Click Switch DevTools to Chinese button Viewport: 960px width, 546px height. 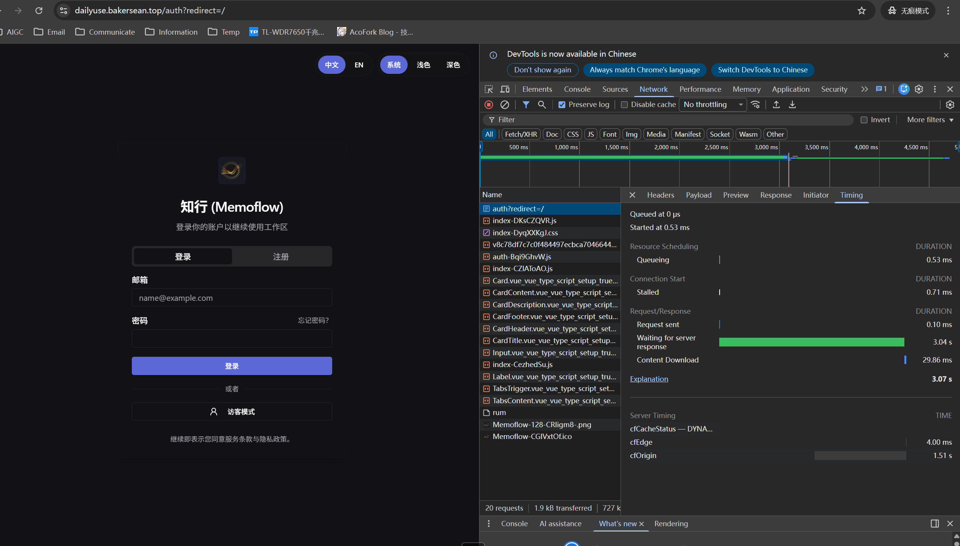[763, 70]
